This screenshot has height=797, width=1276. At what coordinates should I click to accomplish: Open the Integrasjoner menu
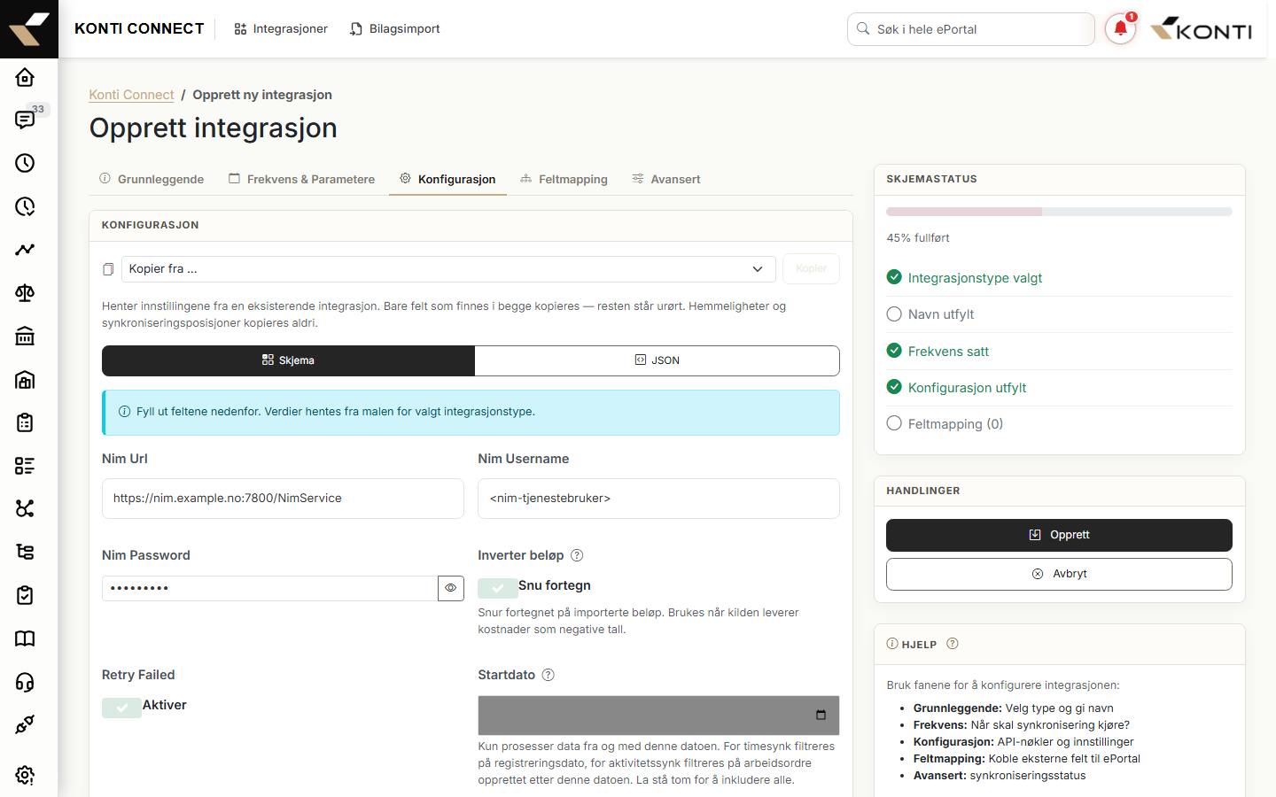[281, 29]
